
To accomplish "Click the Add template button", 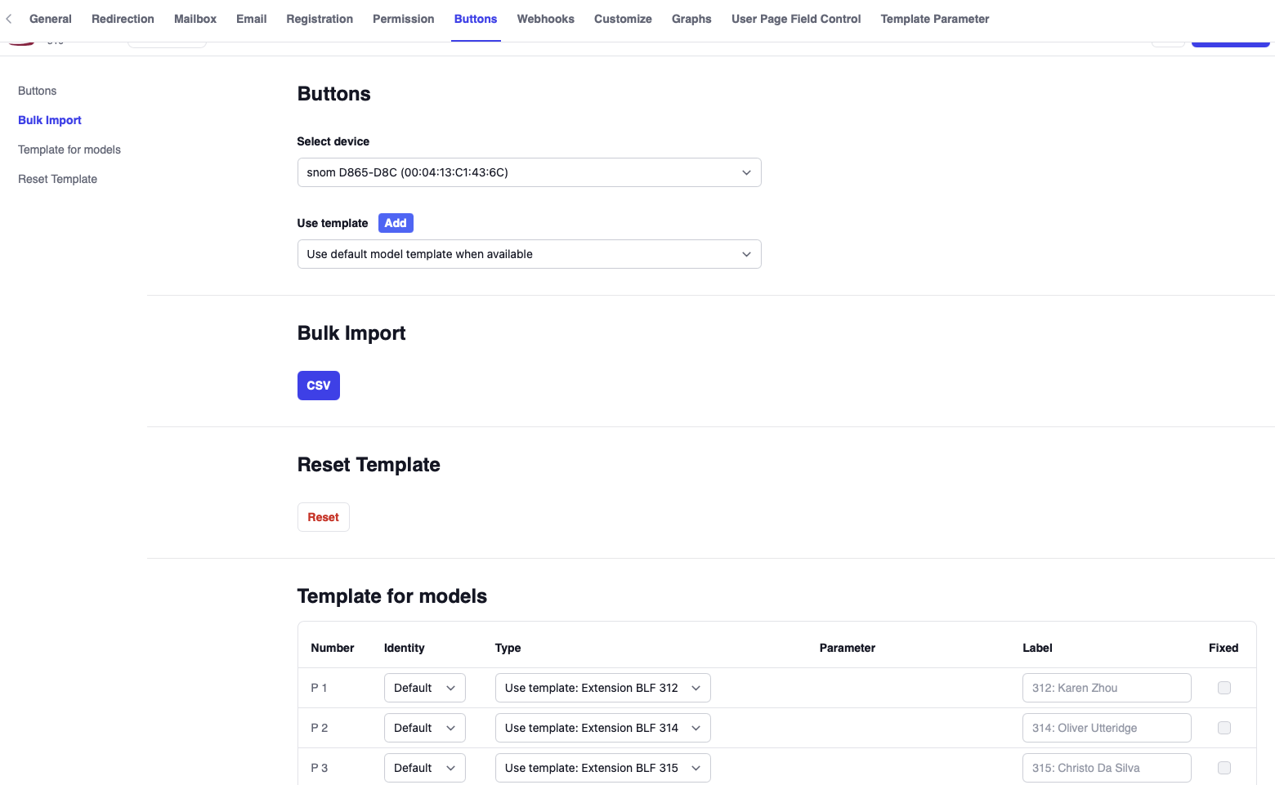I will [x=396, y=222].
